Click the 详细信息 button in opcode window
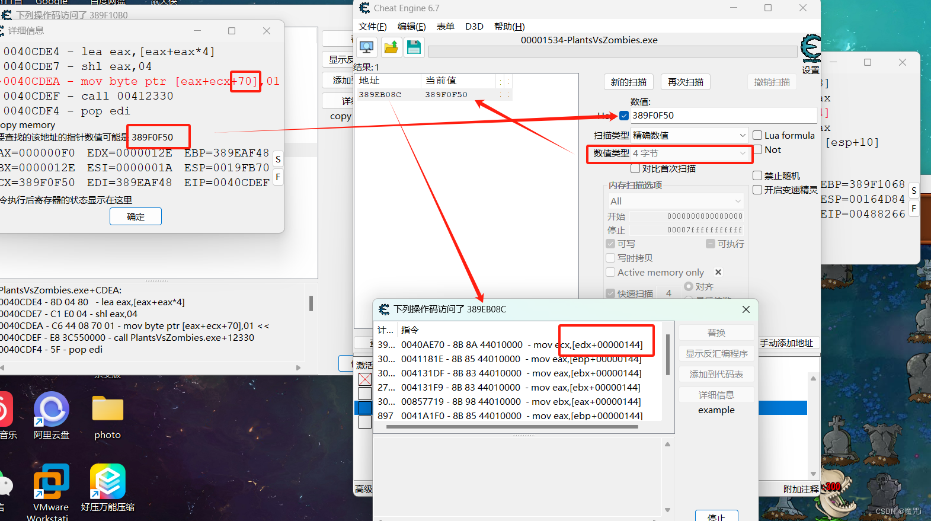This screenshot has width=931, height=521. pos(716,395)
